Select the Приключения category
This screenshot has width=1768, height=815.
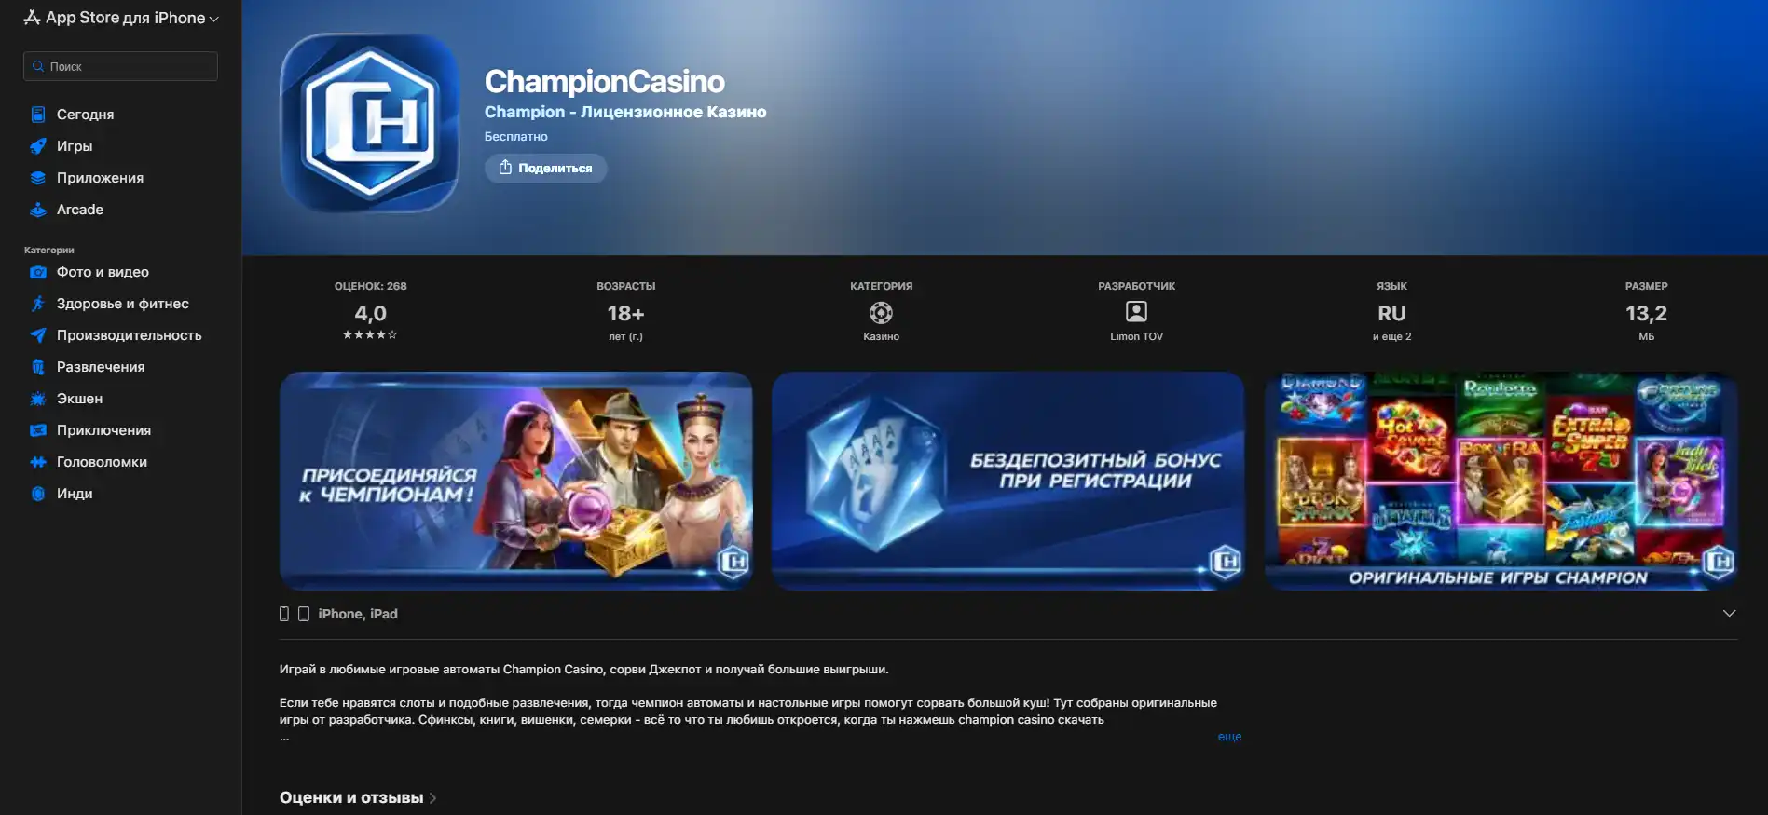[103, 430]
